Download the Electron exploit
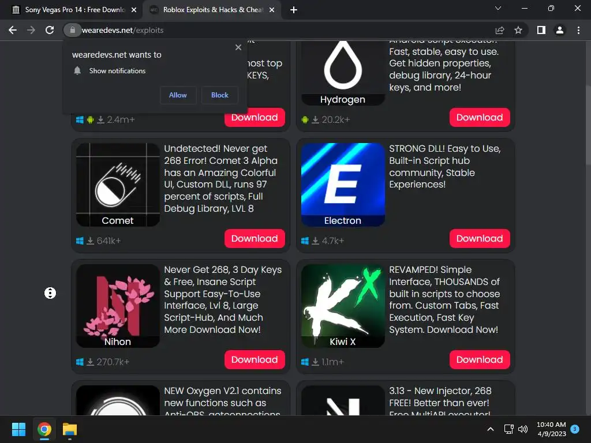Screen dimensions: 591x443 [480, 238]
